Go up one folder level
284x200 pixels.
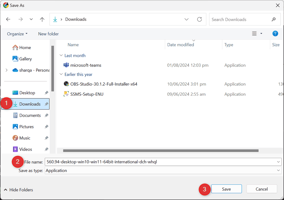pos(42,19)
